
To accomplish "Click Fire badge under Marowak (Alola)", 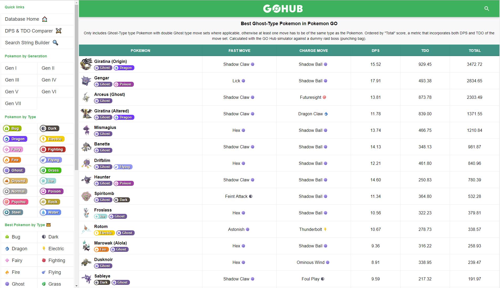I will (x=101, y=249).
